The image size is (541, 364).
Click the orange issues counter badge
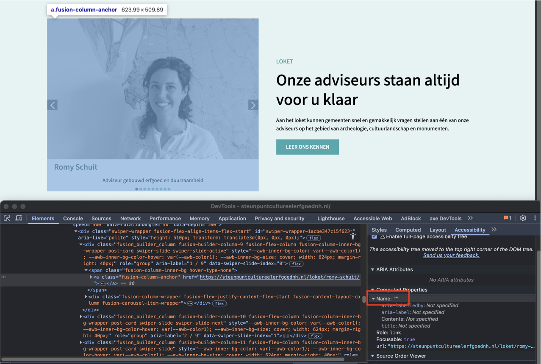coord(507,218)
